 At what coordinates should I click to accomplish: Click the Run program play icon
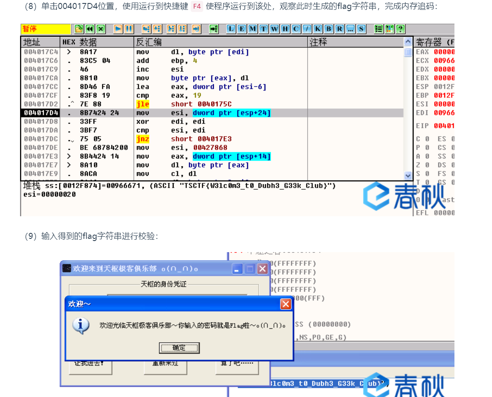[118, 29]
